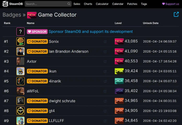Click the DONATOR badge next to gt4
This screenshot has width=182, height=125.
(x=37, y=111)
